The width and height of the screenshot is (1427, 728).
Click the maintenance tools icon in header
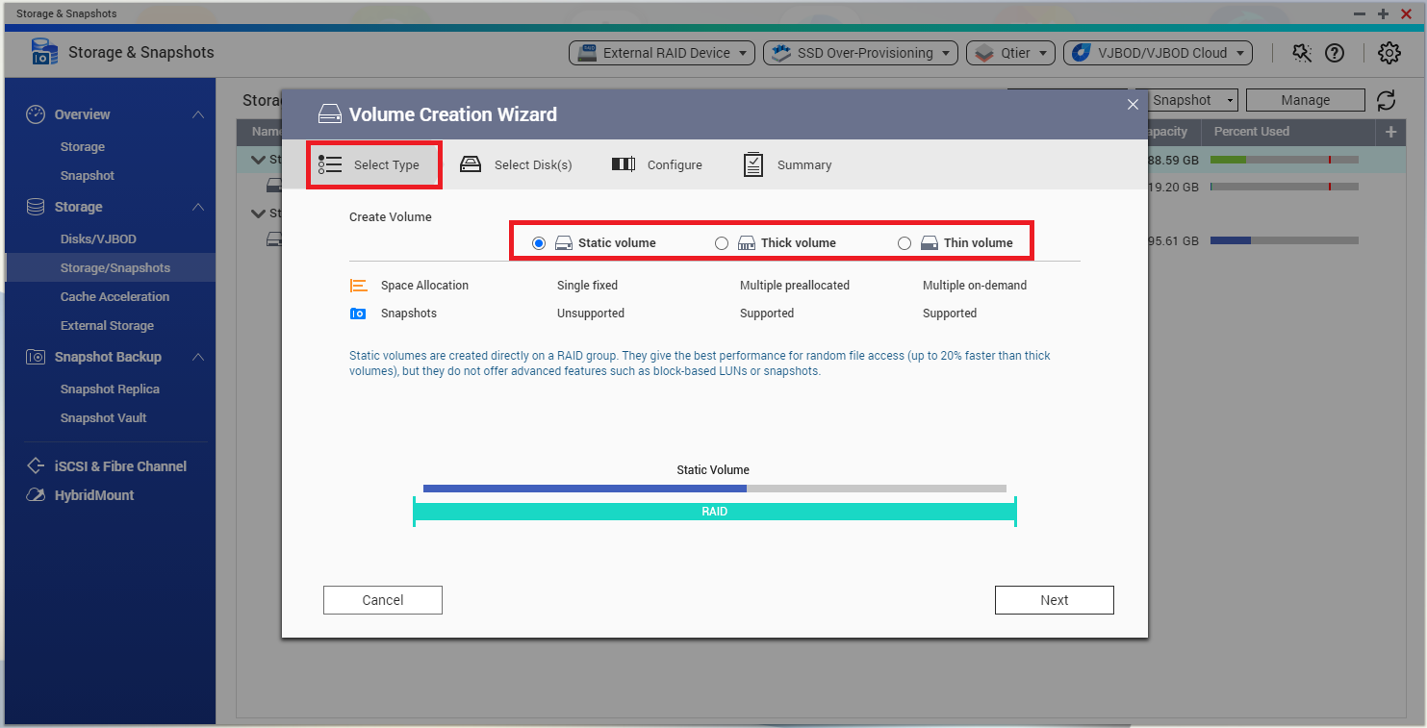(1302, 53)
